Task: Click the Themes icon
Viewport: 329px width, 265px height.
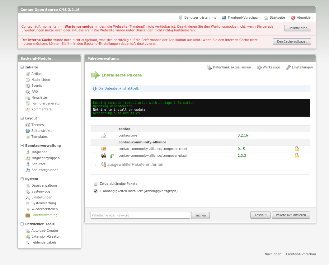Action: click(x=27, y=125)
